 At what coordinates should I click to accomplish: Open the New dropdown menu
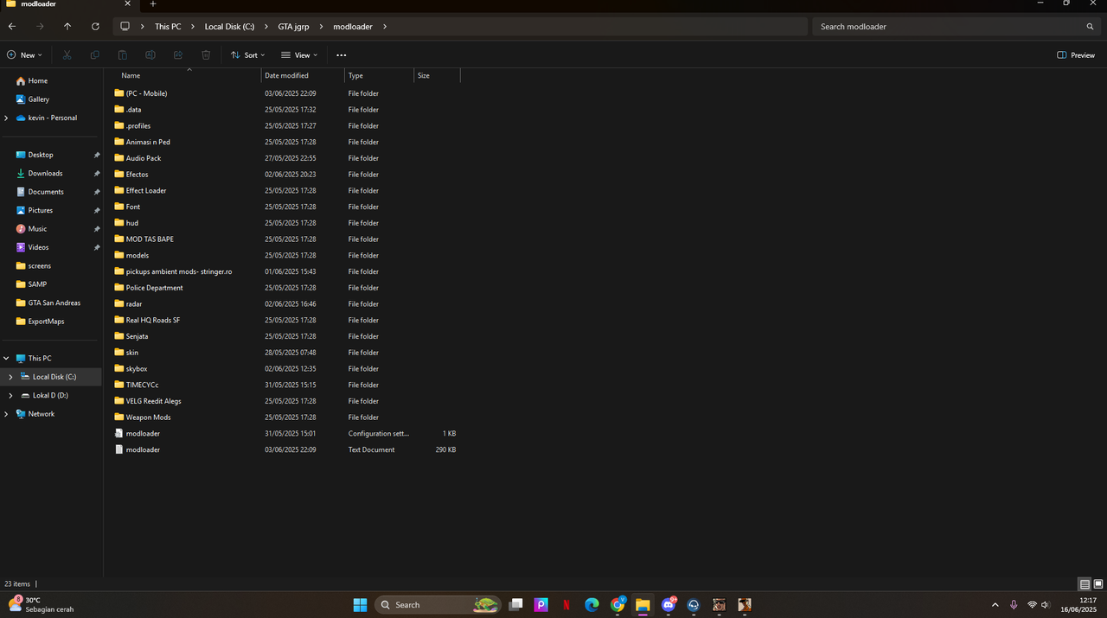24,55
